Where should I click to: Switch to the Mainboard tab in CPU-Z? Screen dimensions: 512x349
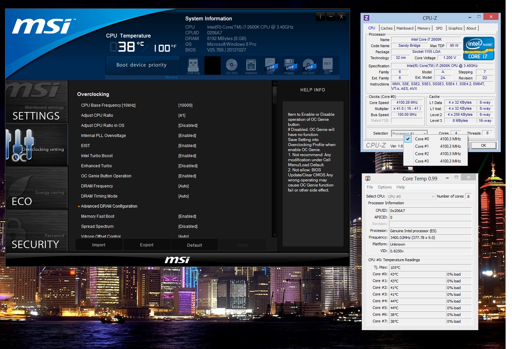click(x=405, y=28)
